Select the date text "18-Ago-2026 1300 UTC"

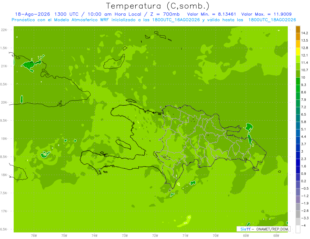47,14
